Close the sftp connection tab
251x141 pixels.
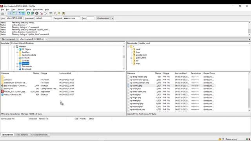(46, 39)
